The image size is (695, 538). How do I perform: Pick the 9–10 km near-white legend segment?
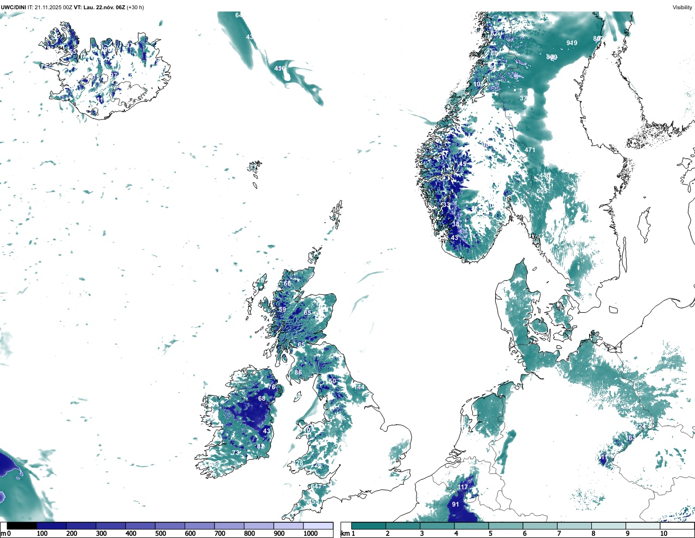click(643, 526)
